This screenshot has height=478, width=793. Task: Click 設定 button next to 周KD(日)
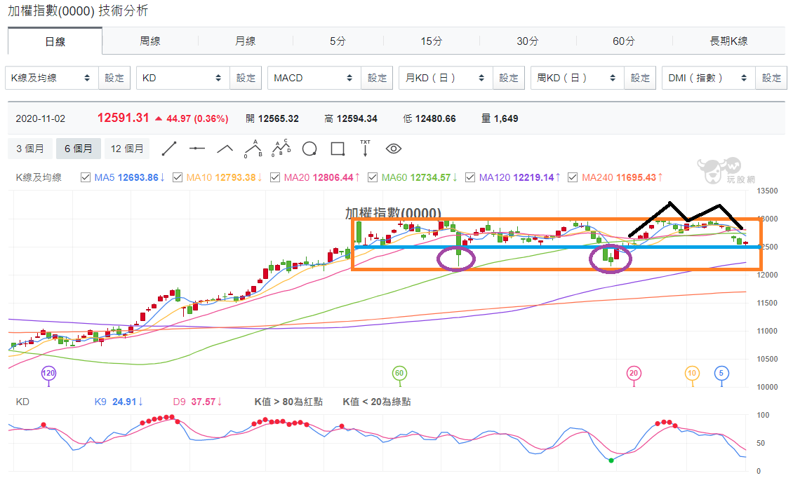tap(640, 78)
